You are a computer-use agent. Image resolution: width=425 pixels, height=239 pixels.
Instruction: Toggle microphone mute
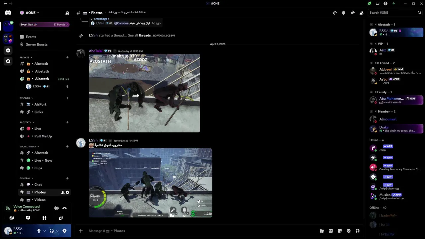39,231
